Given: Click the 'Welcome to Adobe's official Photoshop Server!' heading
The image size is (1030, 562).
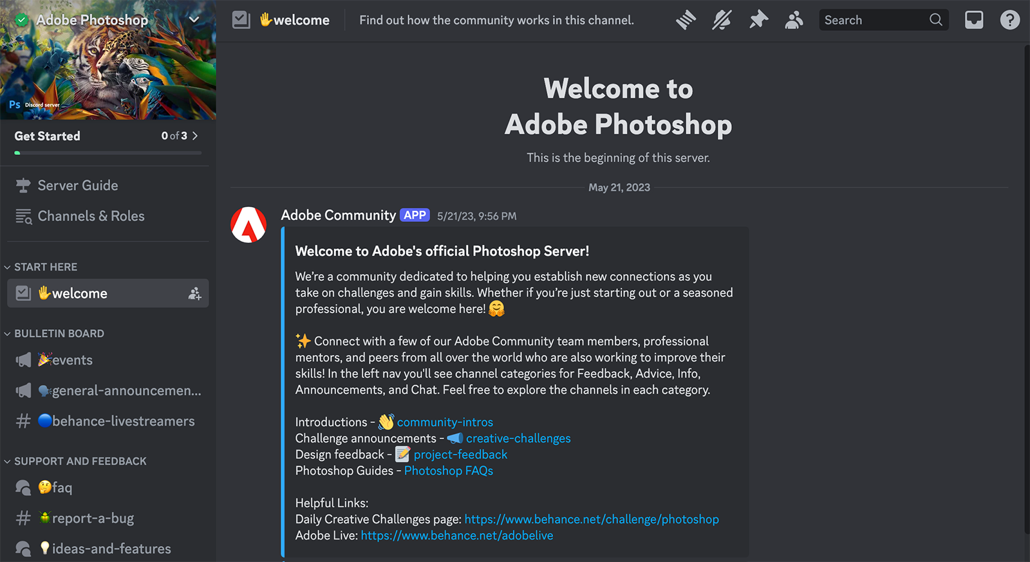Looking at the screenshot, I should click(442, 251).
